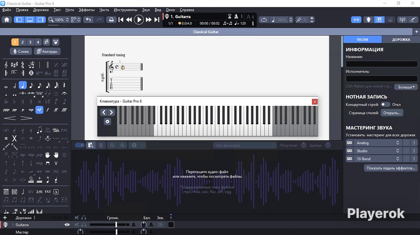Image resolution: width=420 pixels, height=235 pixels.
Task: Add a new track with plus
Action: [x=5, y=218]
